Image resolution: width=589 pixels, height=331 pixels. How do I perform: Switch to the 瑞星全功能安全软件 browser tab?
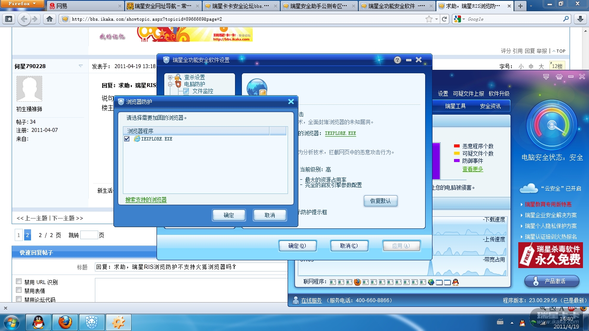point(397,6)
